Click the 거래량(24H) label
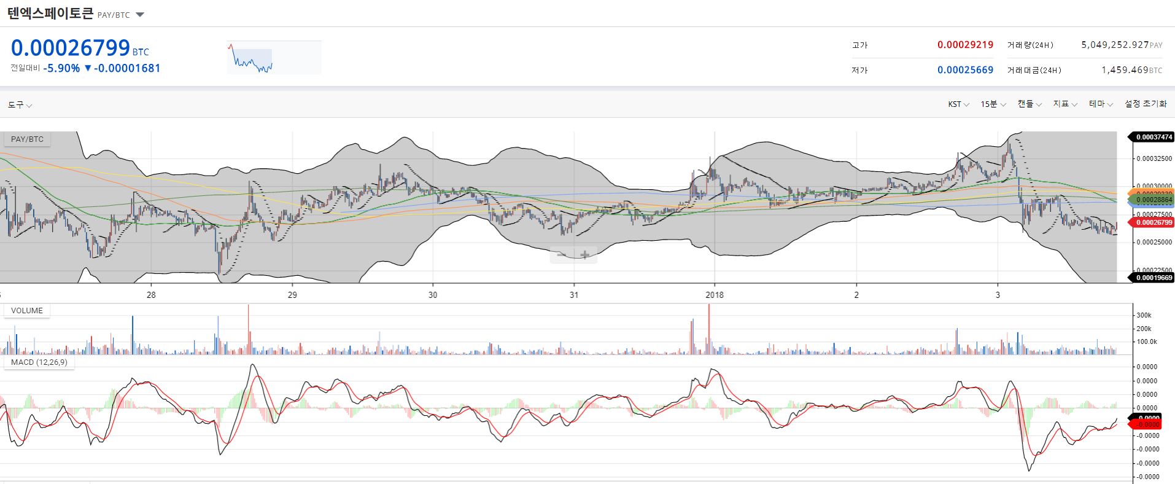1175x484 pixels. pyautogui.click(x=1030, y=45)
